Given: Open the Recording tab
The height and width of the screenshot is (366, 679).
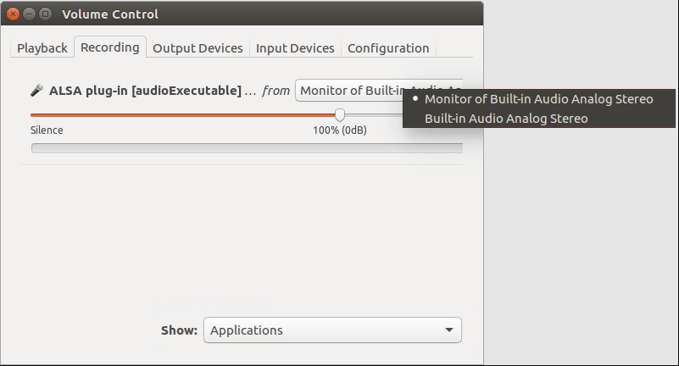Looking at the screenshot, I should (x=110, y=47).
